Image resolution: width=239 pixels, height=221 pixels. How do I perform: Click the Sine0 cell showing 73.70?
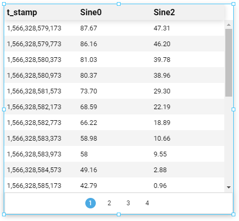(88, 91)
